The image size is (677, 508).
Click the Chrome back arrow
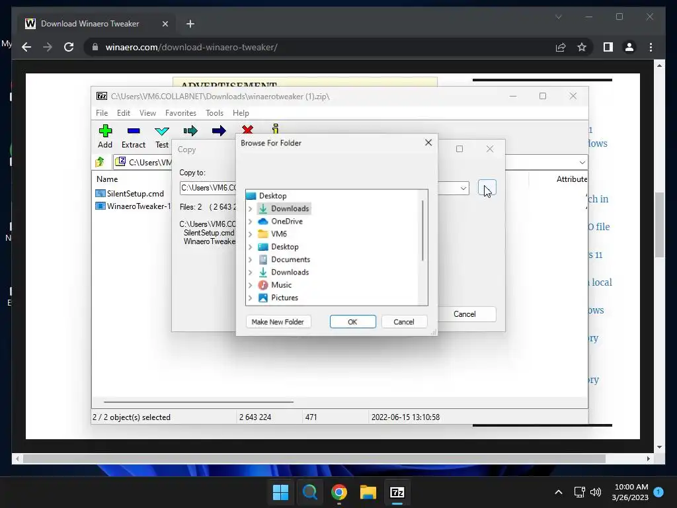(26, 47)
